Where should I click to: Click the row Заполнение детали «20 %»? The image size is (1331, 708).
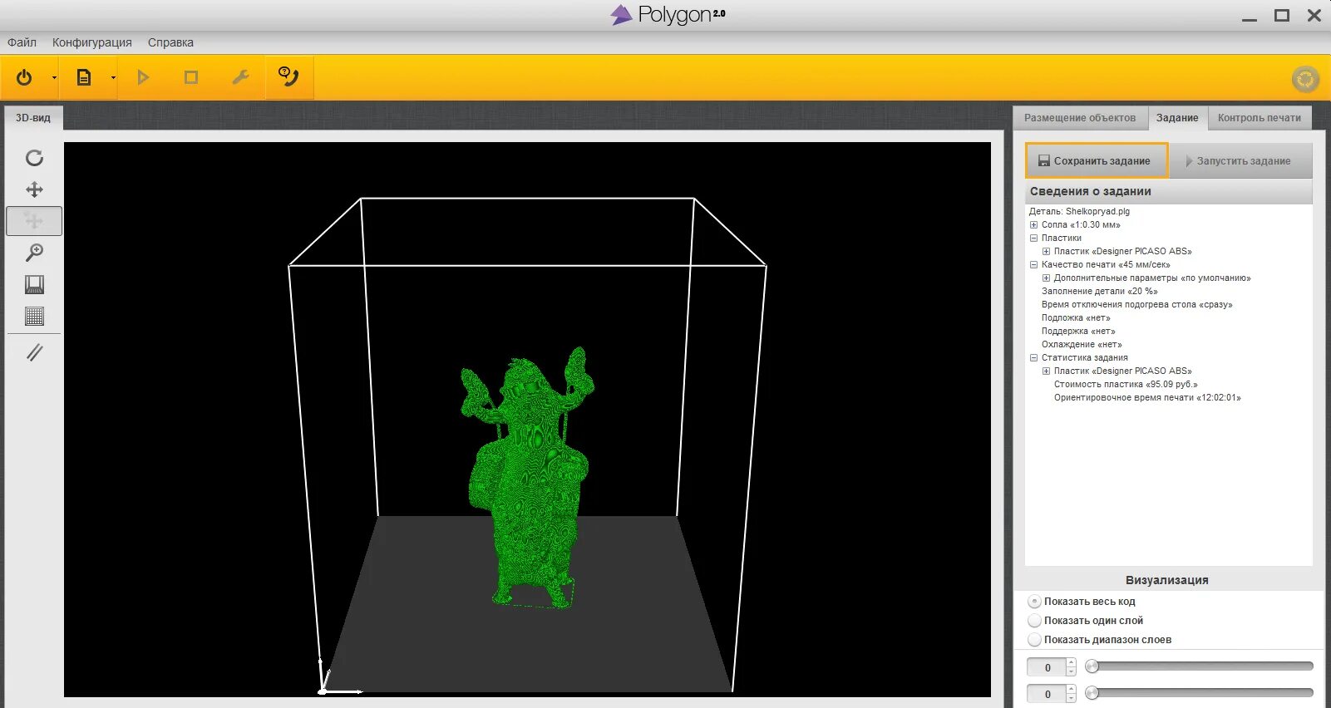(x=1099, y=292)
